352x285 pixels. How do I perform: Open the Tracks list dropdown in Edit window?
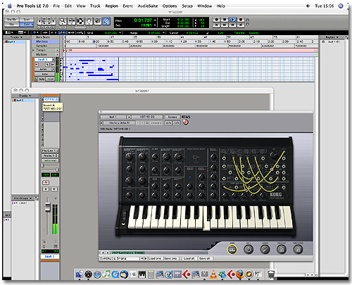[x=16, y=37]
